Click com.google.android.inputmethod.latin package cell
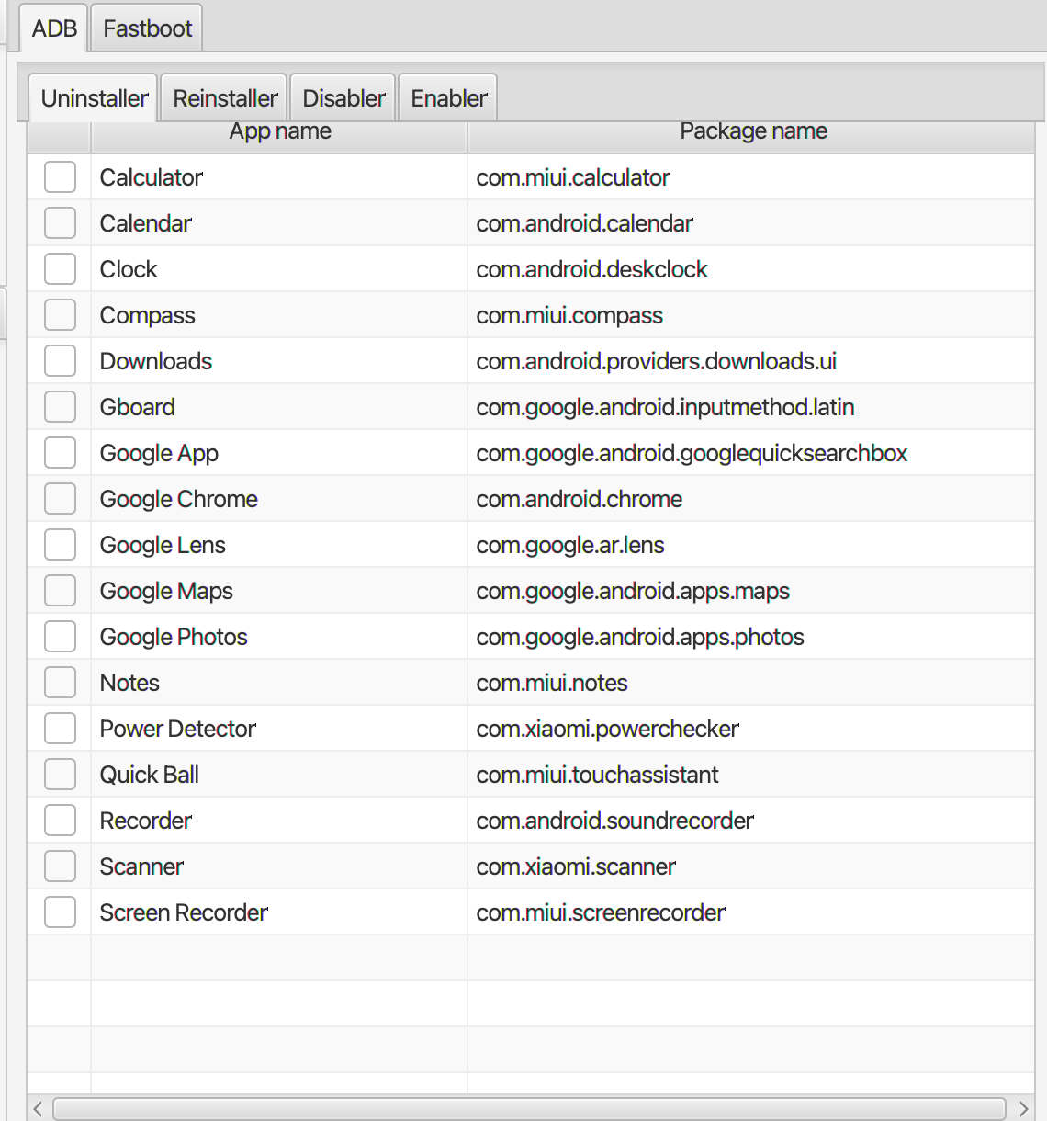 tap(751, 406)
